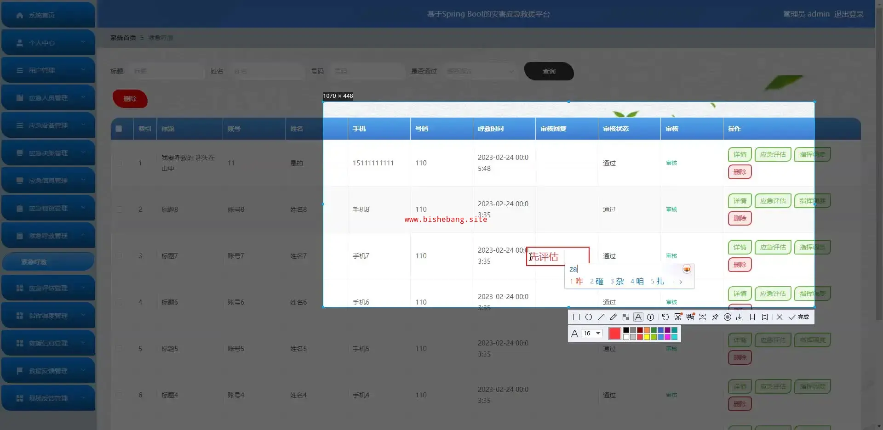Check the box for row 标题5
Screen dimensions: 883x430
click(120, 349)
